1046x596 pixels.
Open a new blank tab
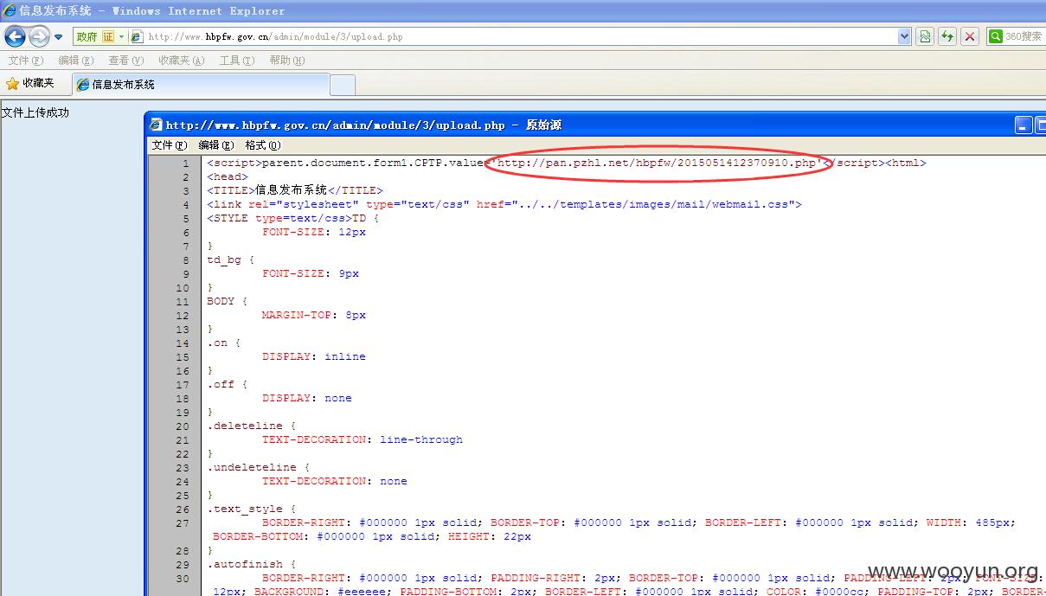click(343, 85)
